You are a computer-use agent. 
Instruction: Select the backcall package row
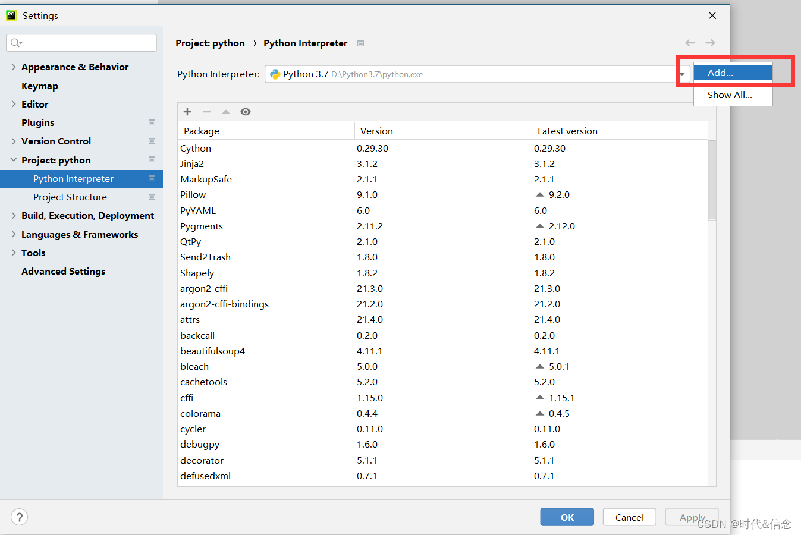(443, 335)
